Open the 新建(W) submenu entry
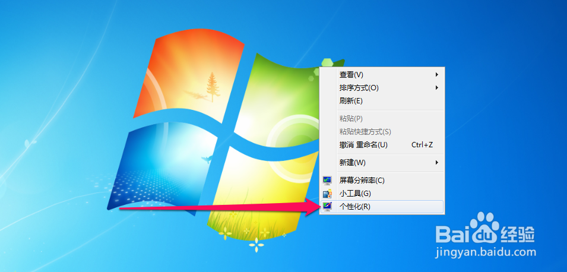The image size is (567, 272). (382, 163)
